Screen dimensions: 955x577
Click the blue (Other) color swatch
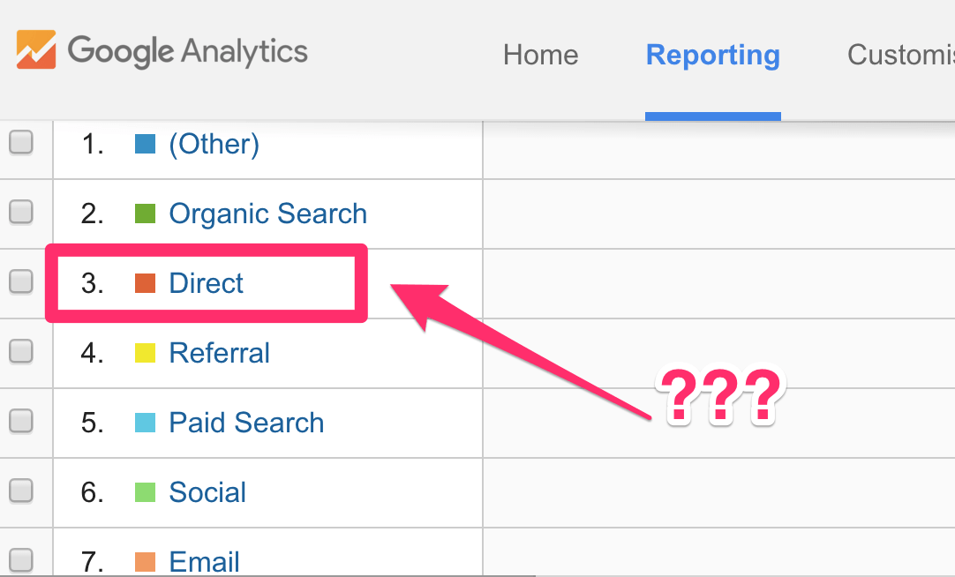145,144
